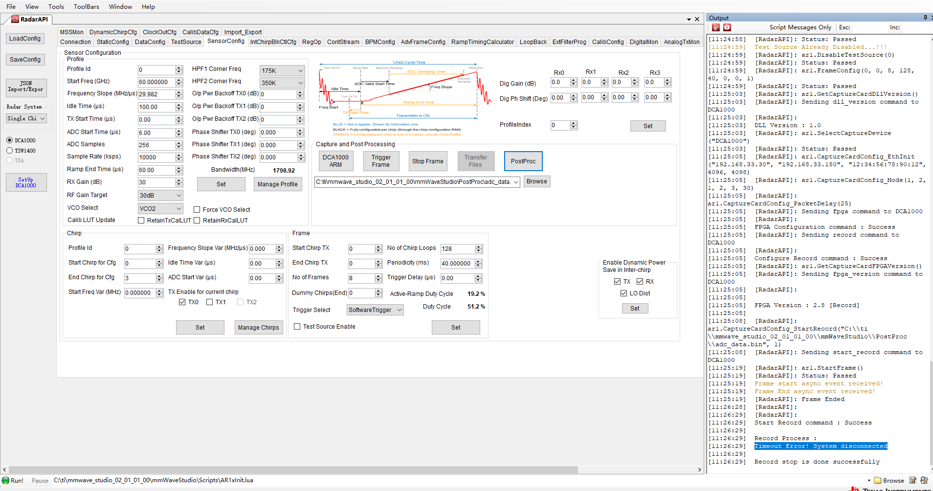This screenshot has width=933, height=491.
Task: Step the Start Freq (GHz) spinner
Action: point(179,82)
